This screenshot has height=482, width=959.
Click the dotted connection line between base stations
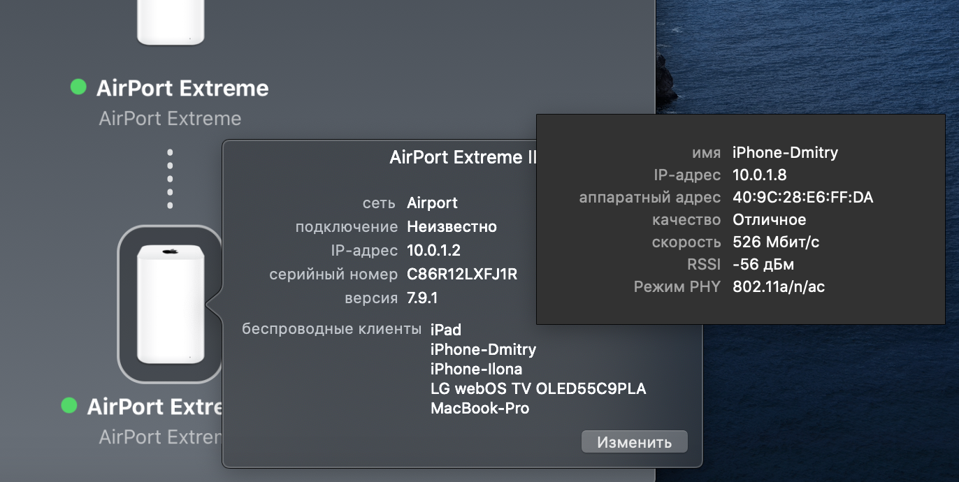(170, 178)
